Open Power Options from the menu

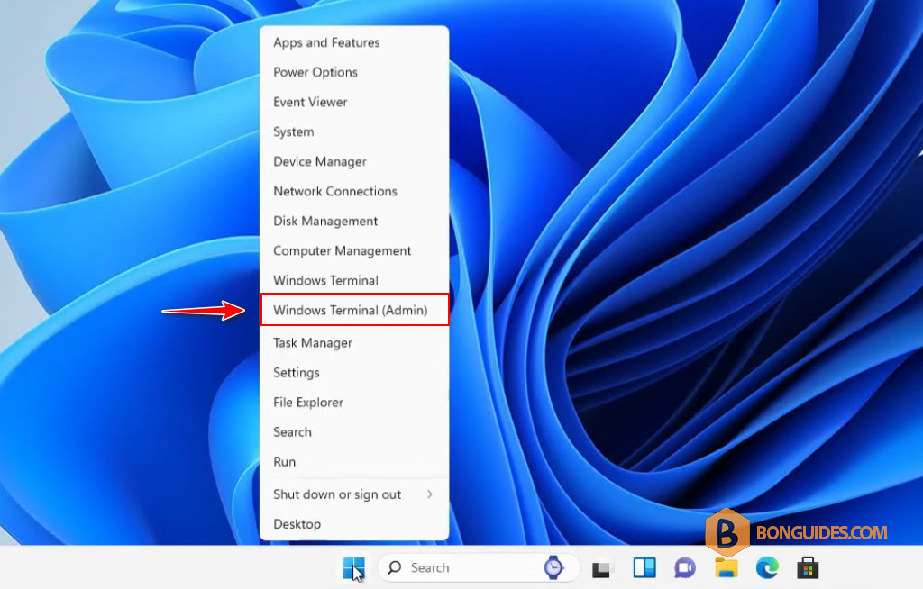(353, 72)
